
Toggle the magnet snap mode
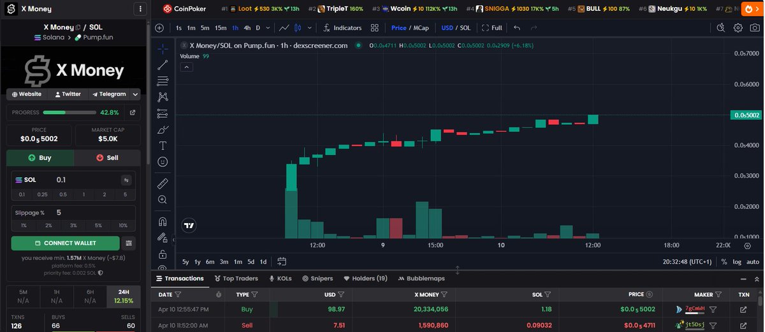(163, 222)
